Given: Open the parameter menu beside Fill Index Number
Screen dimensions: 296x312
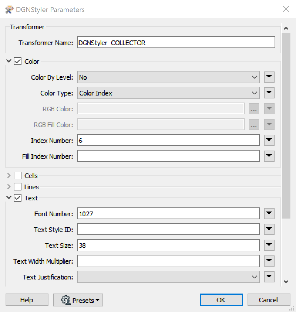Looking at the screenshot, I should pos(269,156).
